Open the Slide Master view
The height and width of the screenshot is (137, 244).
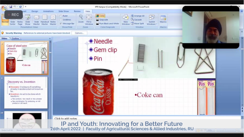click(x=36, y=20)
